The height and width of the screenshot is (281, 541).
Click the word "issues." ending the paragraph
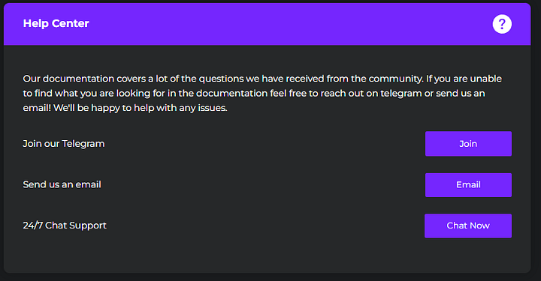pos(213,108)
